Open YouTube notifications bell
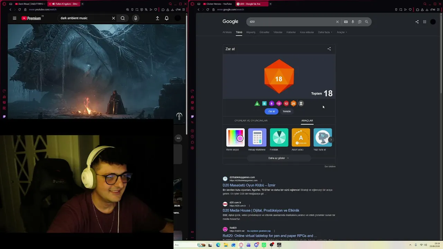Image resolution: width=443 pixels, height=249 pixels. click(x=166, y=18)
